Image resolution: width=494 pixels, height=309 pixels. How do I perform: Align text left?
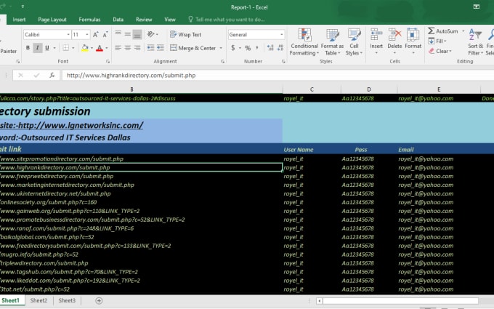[x=118, y=48]
